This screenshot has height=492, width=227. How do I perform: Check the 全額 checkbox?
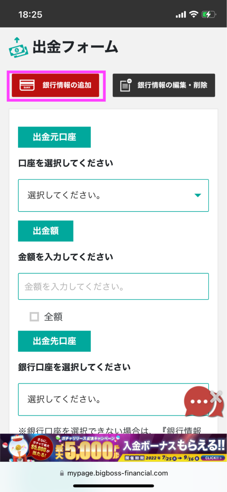coord(34,317)
